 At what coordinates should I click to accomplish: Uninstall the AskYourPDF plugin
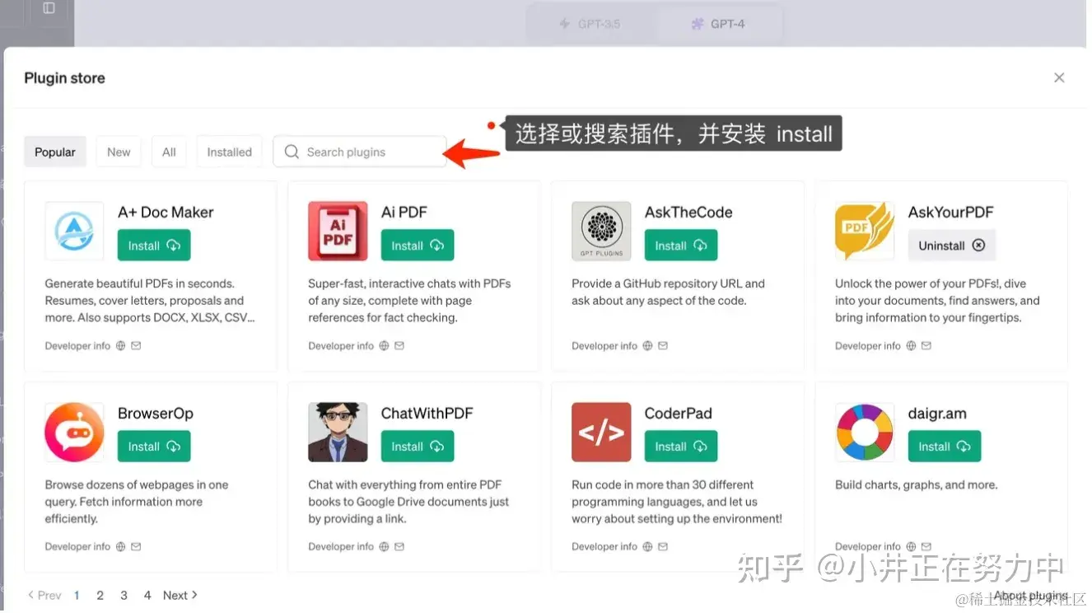click(952, 246)
